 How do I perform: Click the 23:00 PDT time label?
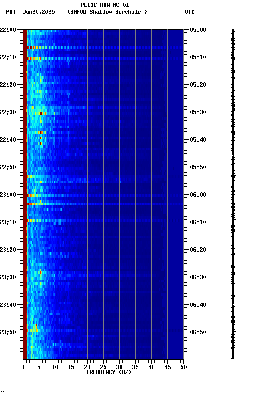(8, 195)
